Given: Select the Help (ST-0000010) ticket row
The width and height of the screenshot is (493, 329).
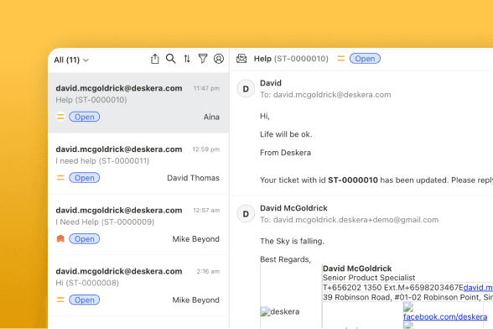Looking at the screenshot, I should click(x=138, y=102).
